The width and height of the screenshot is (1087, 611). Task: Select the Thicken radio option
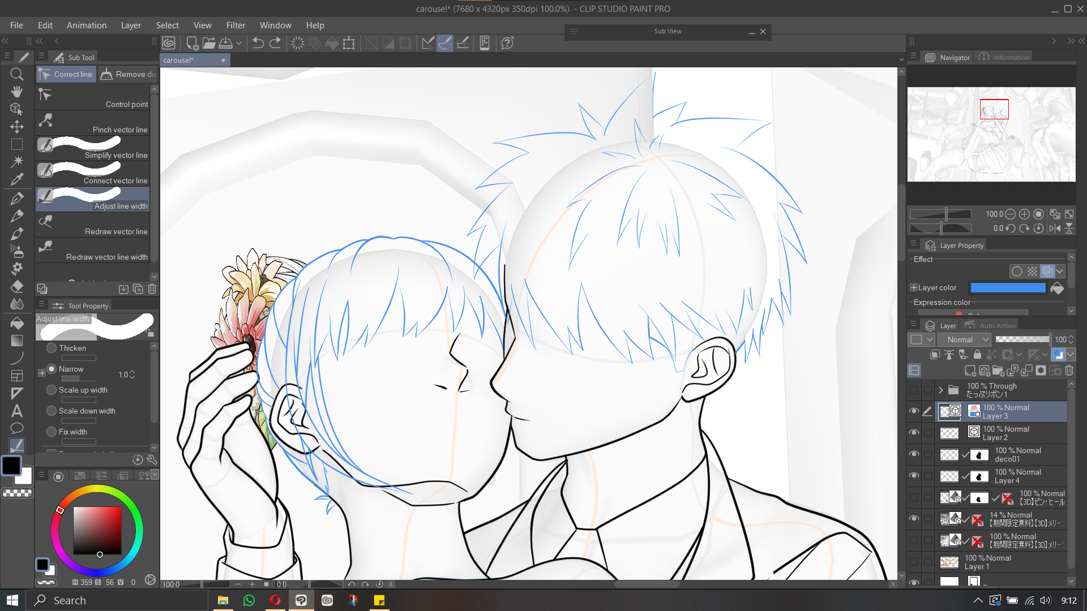coord(52,348)
